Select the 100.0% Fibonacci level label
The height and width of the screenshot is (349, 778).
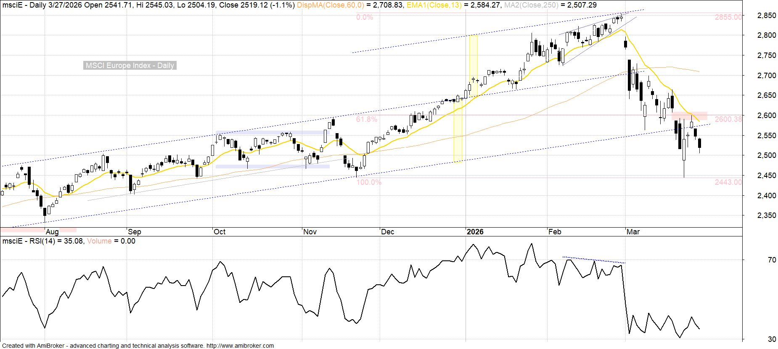pos(368,182)
